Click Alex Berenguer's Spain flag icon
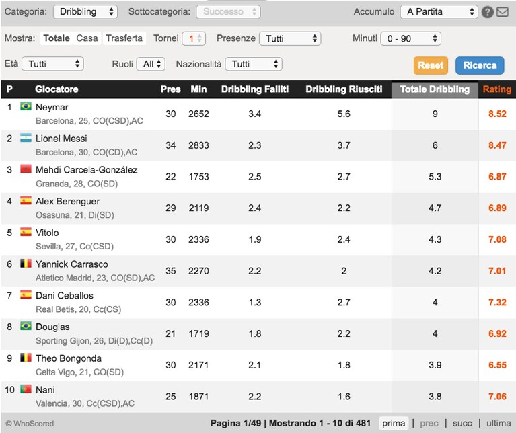 pyautogui.click(x=26, y=200)
